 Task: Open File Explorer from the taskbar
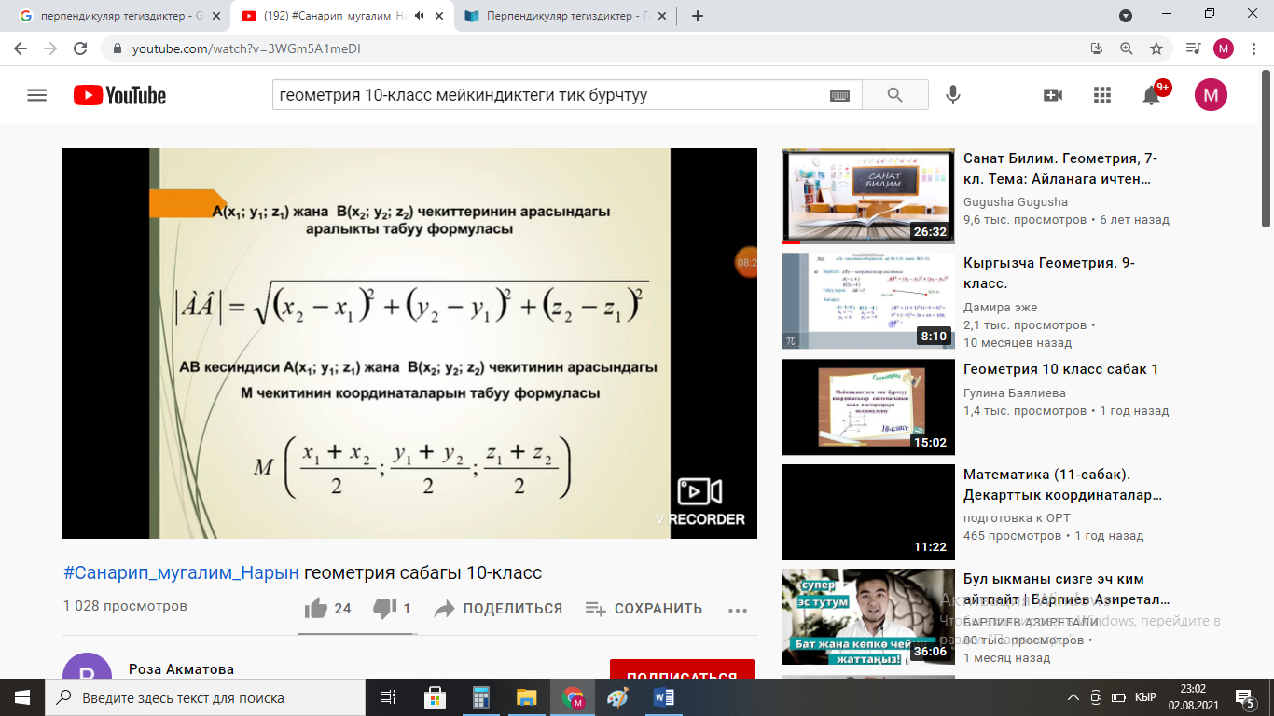tap(527, 697)
